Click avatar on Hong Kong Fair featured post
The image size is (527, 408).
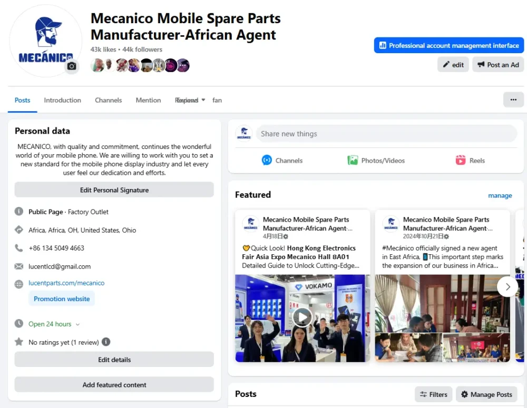click(x=251, y=224)
